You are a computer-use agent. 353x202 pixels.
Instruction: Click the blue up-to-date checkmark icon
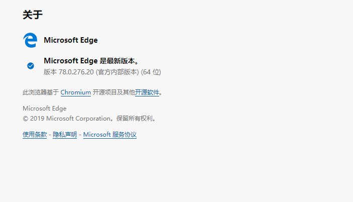pos(31,66)
